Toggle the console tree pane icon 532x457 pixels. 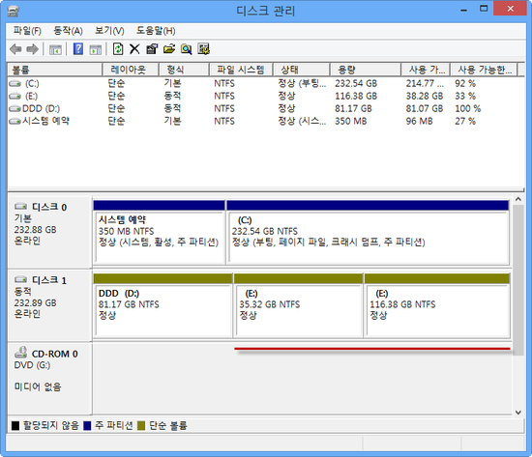point(55,49)
